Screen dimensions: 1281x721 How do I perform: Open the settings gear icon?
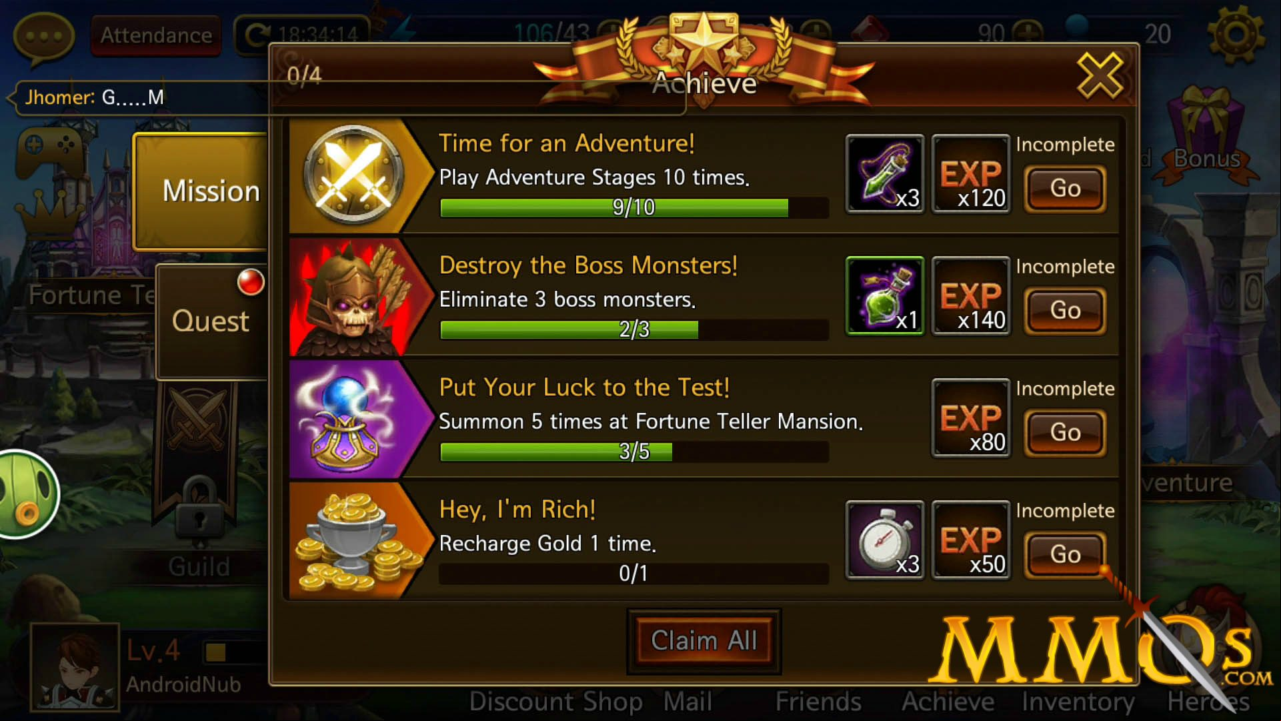(x=1235, y=35)
